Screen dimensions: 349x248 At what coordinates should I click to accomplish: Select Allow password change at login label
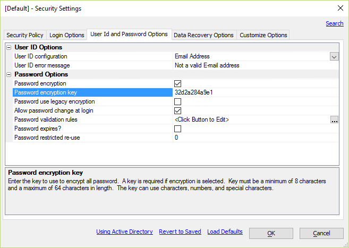coord(54,110)
